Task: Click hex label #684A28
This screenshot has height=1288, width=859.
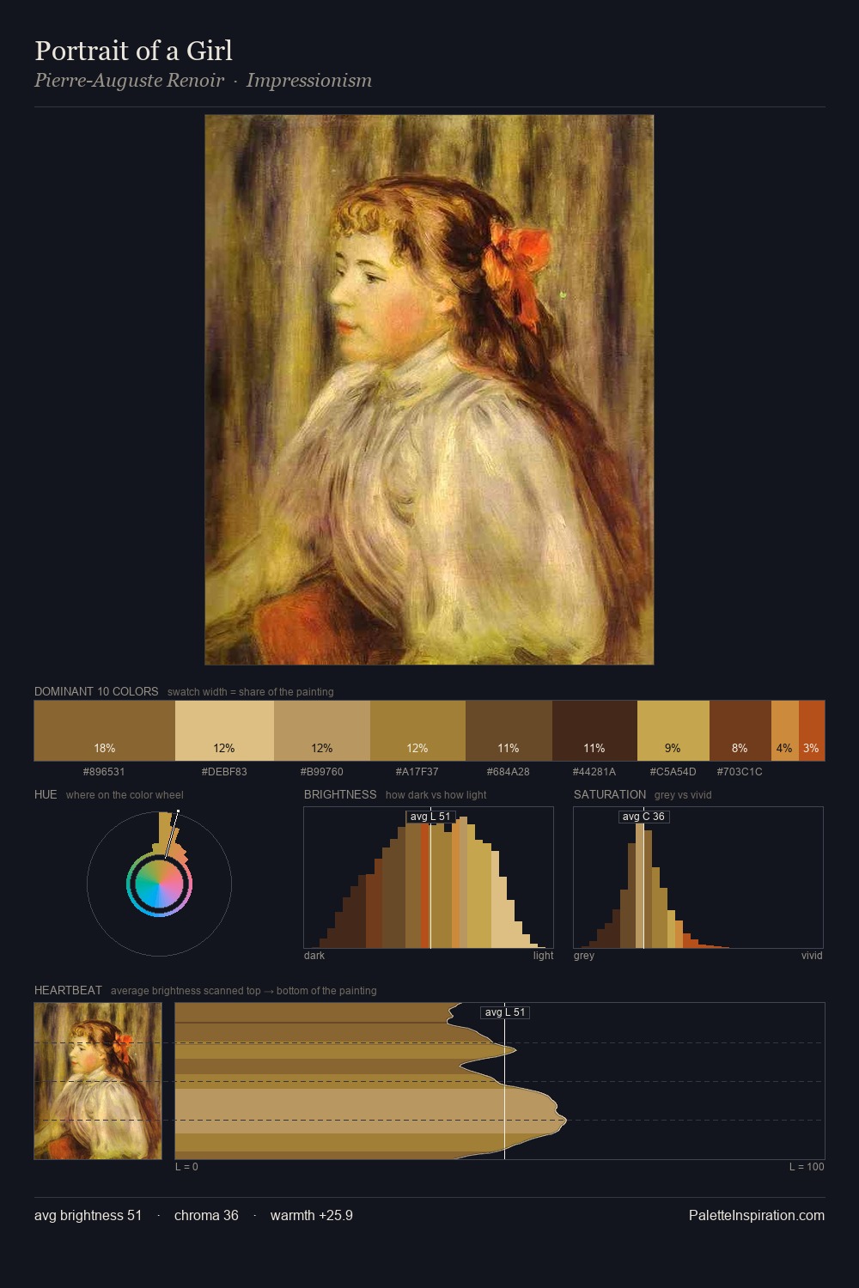Action: (x=509, y=772)
